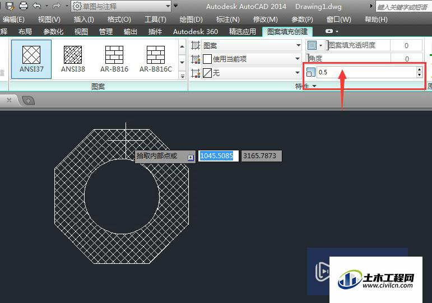432x303 pixels.
Task: Click the Save As disk icon
Action: [10, 6]
